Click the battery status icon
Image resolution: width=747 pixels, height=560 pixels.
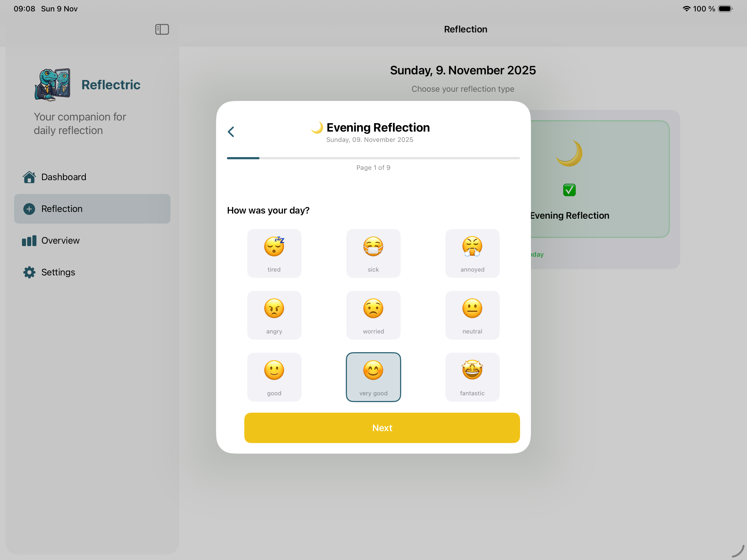725,9
